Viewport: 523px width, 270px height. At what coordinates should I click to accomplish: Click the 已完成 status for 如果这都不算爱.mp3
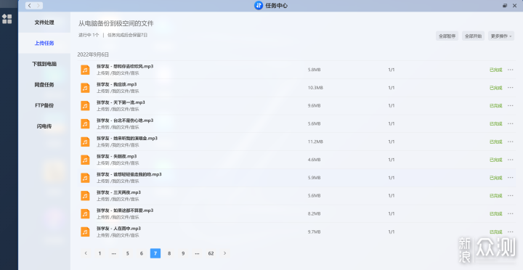(x=495, y=213)
